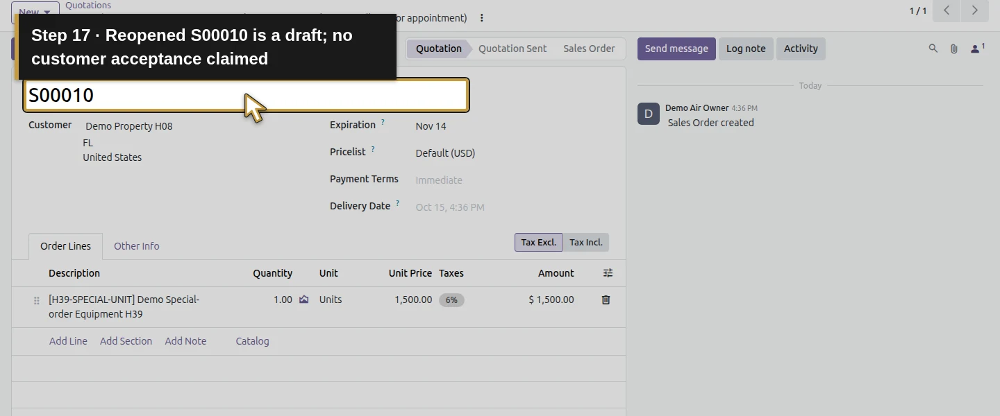
Task: Search chatter messages with magnifier icon
Action: (933, 49)
